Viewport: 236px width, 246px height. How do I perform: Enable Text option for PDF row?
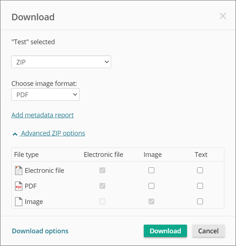coord(200,186)
